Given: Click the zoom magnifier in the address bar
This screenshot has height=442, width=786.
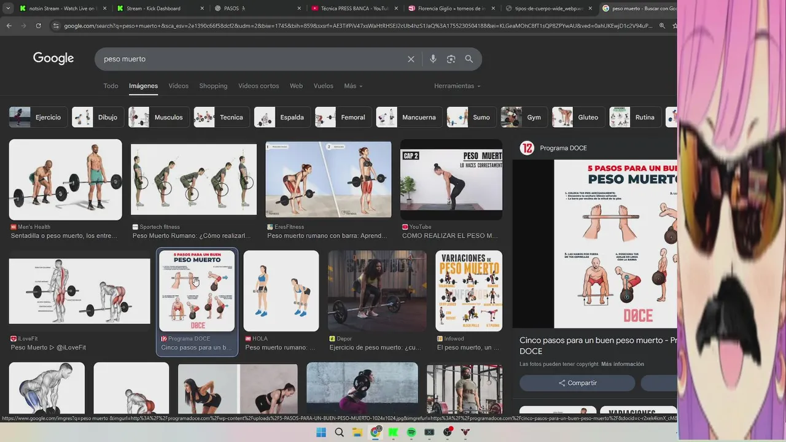Looking at the screenshot, I should pyautogui.click(x=662, y=26).
